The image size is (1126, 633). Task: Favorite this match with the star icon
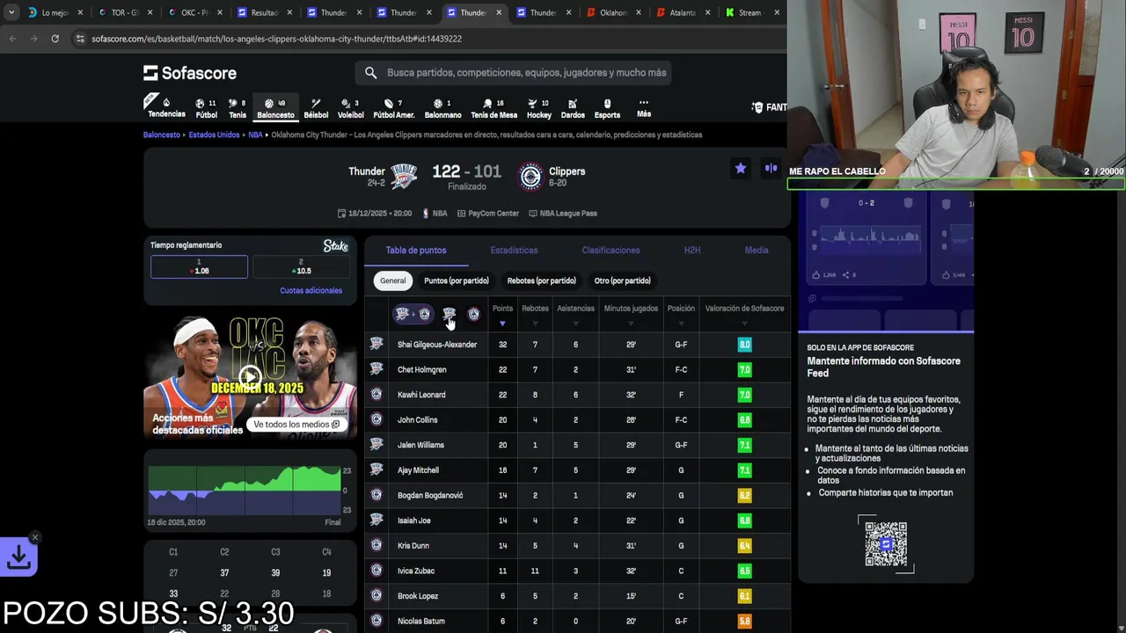click(741, 168)
